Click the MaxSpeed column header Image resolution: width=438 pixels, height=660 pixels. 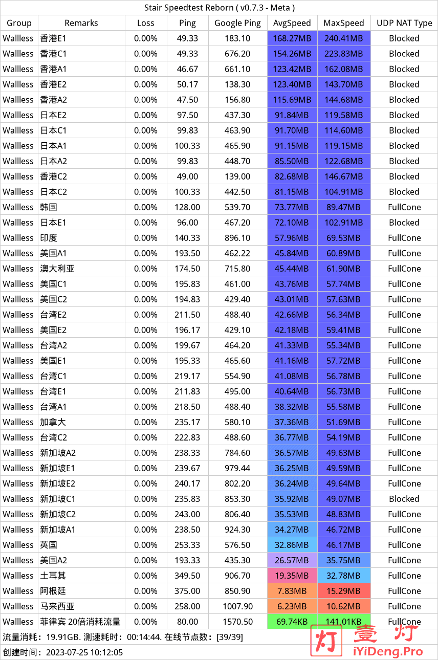tap(344, 23)
